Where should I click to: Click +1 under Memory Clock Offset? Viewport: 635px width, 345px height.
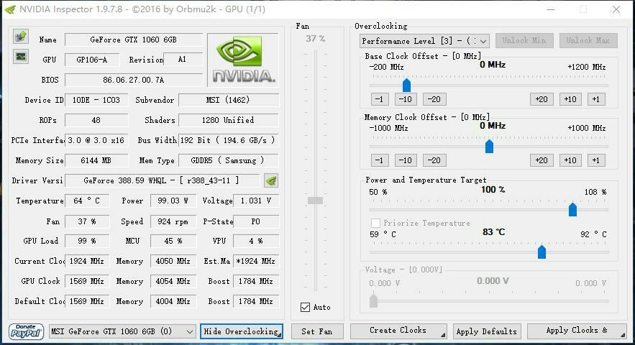tap(596, 160)
